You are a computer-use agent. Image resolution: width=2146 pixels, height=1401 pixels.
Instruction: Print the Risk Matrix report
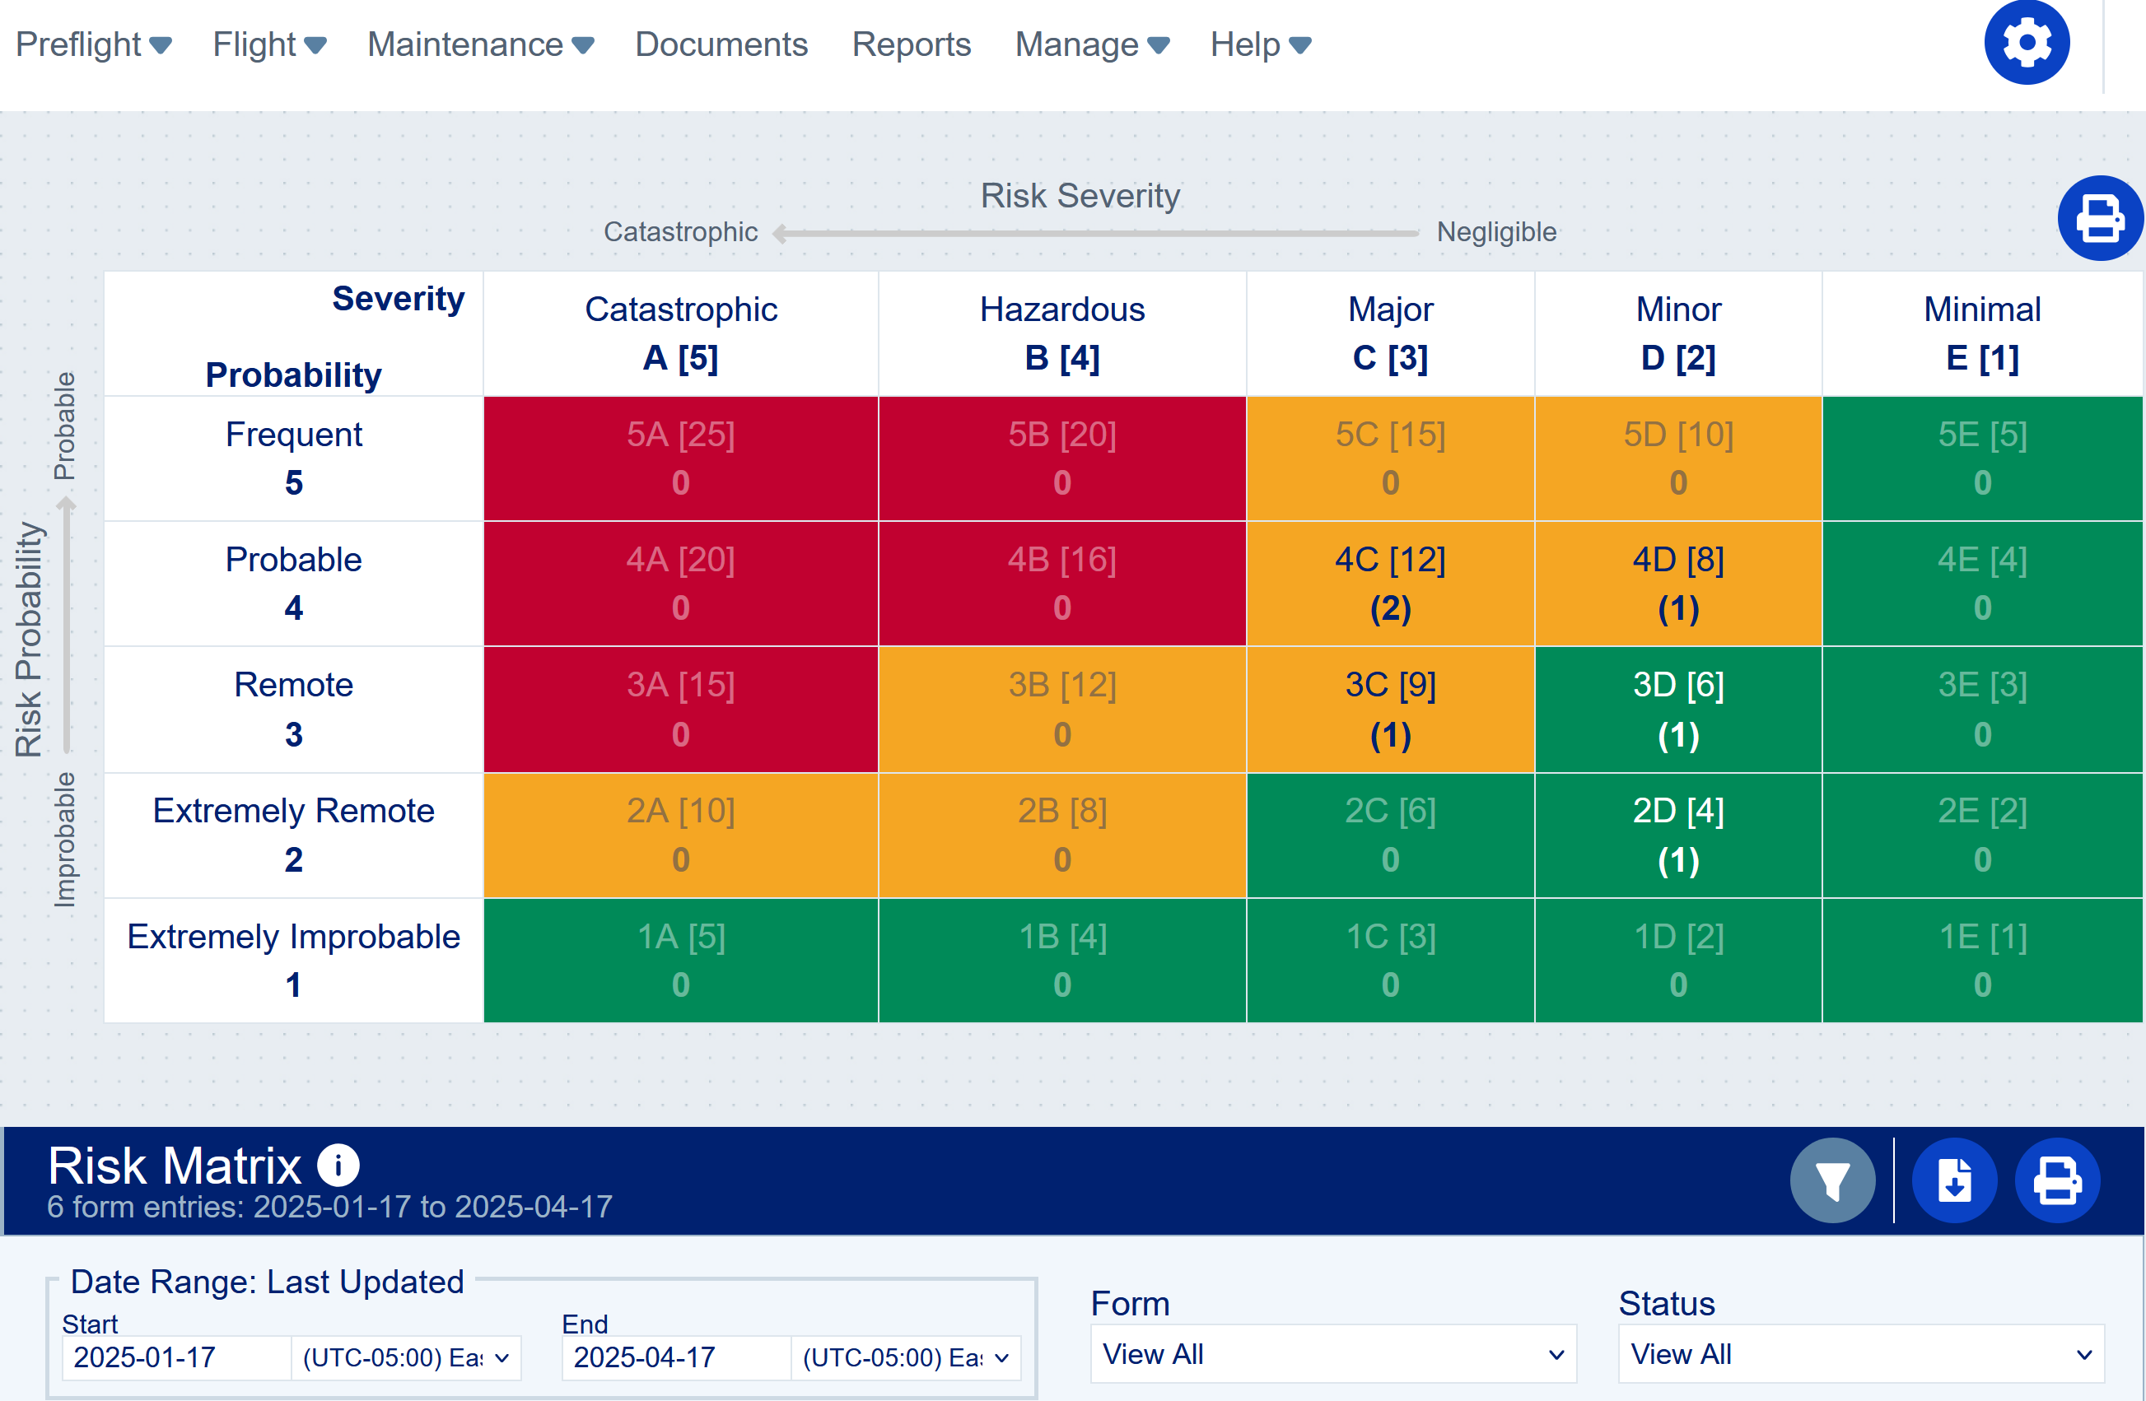click(x=2059, y=1180)
